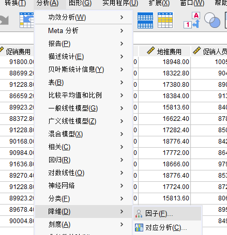Screen dimensions: 227x235
Task: Expand the 分类(F) submenu
Action: [84, 199]
